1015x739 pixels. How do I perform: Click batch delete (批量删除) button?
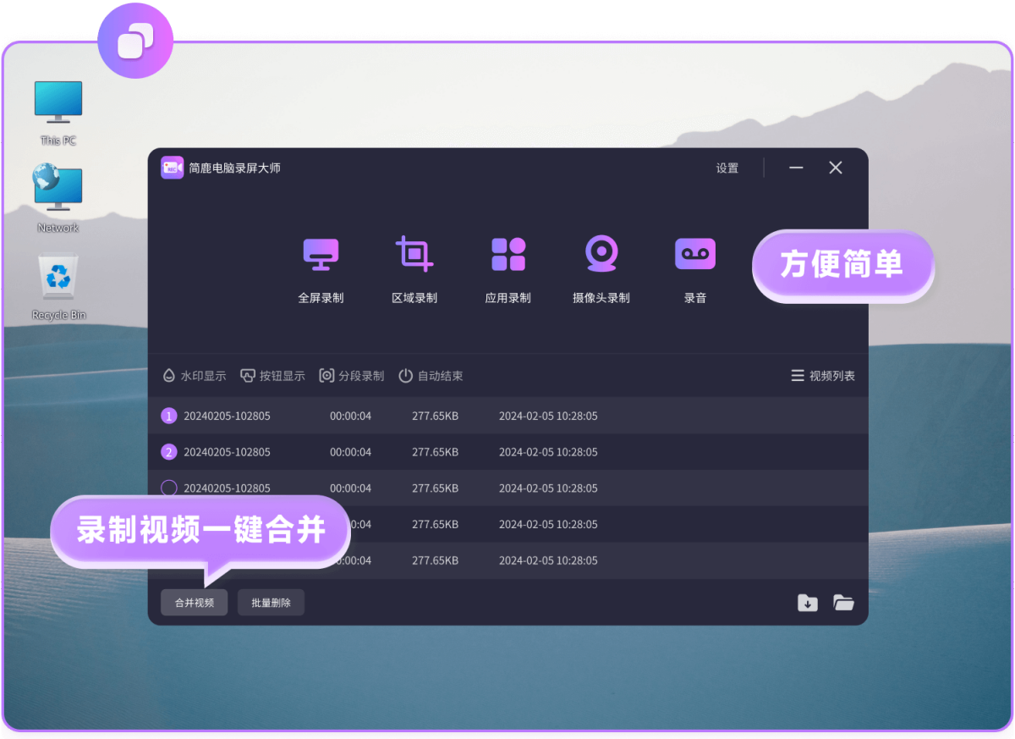point(271,603)
